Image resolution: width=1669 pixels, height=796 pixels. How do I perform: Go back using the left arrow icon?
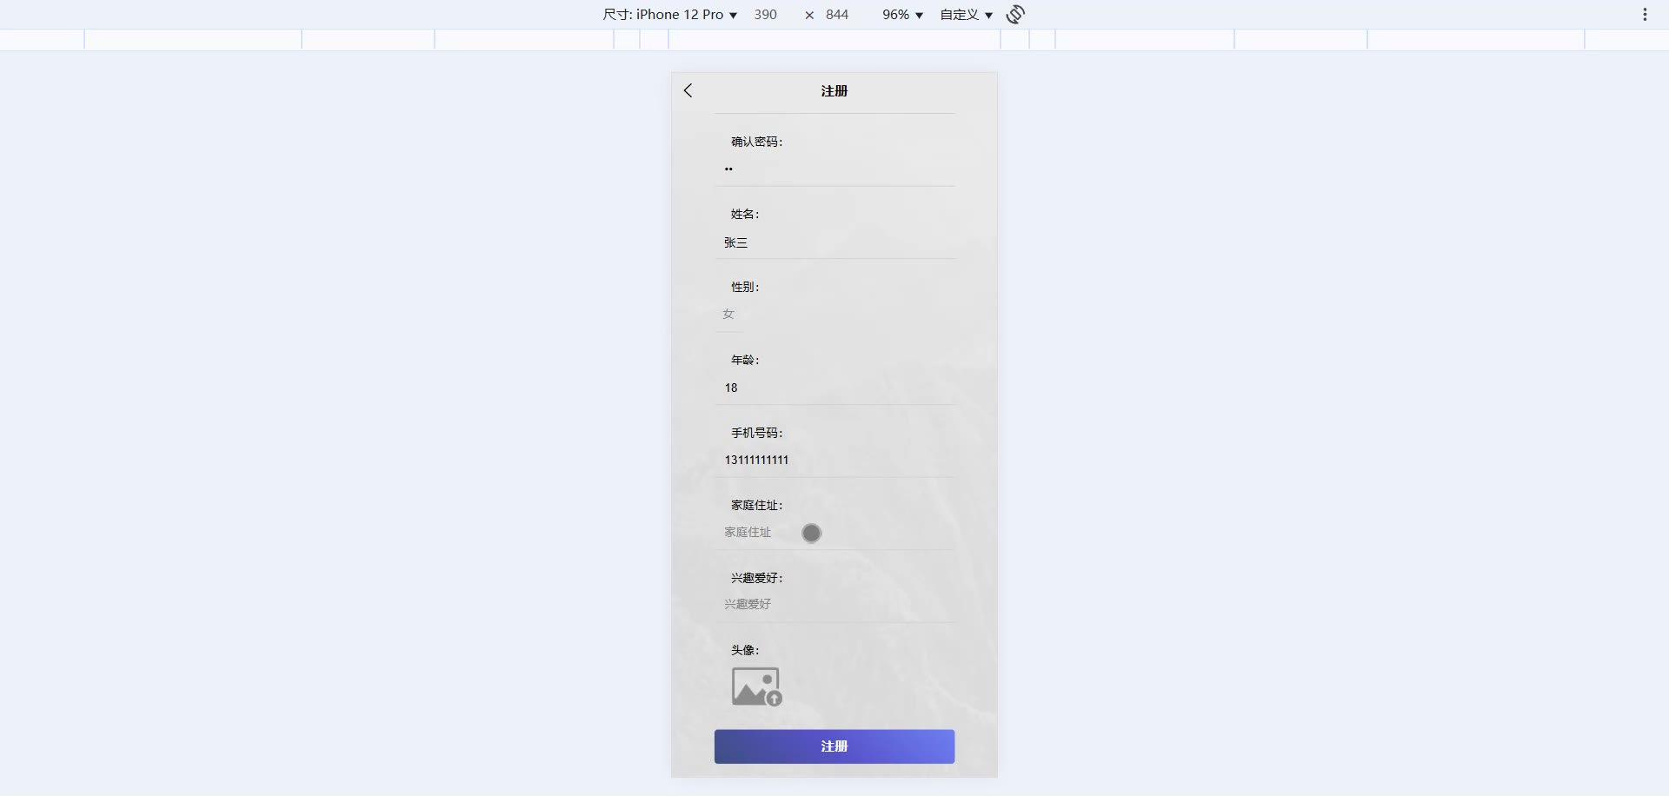[x=688, y=90]
